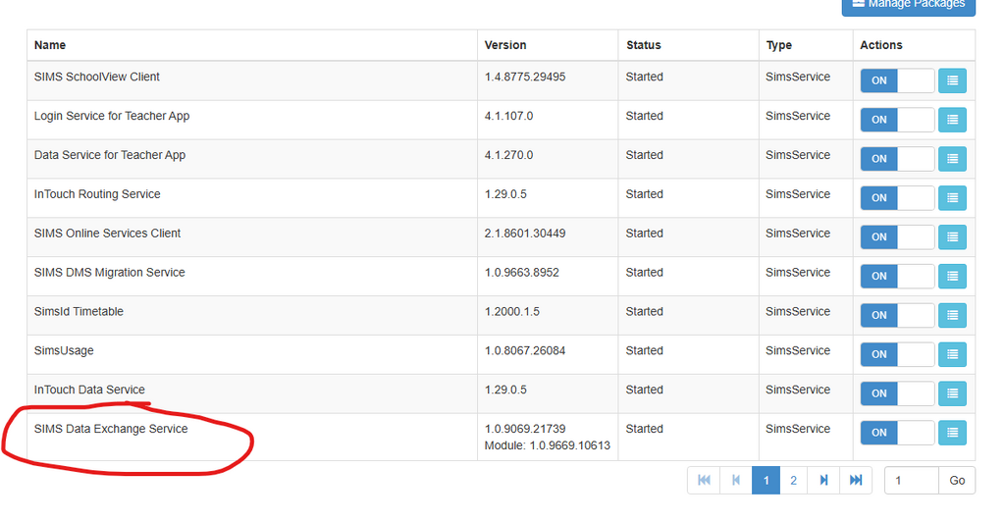The height and width of the screenshot is (521, 1005).
Task: Click version 1.2000.1.5
Action: [512, 311]
